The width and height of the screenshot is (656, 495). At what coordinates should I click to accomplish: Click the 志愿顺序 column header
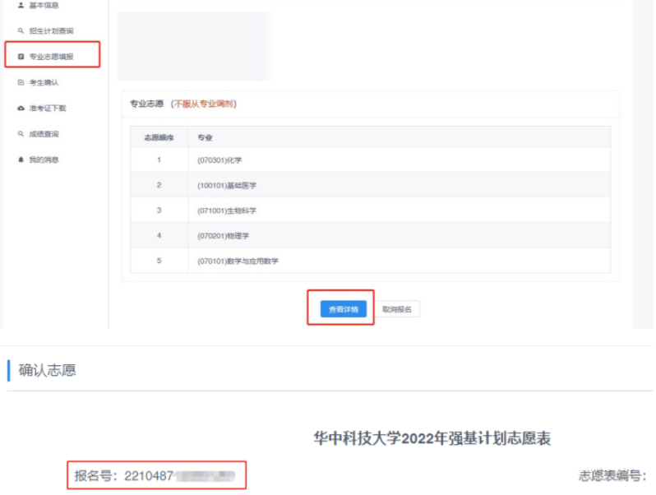159,137
